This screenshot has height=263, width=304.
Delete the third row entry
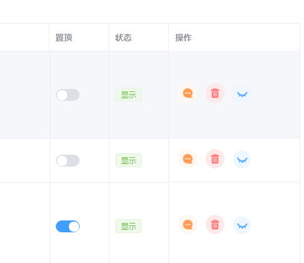(x=215, y=225)
